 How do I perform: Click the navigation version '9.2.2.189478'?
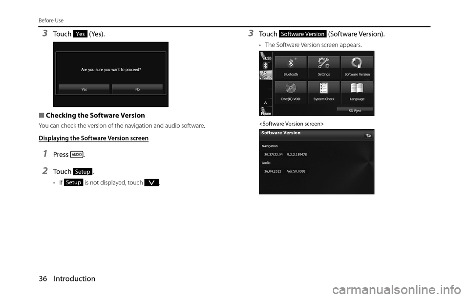pyautogui.click(x=297, y=155)
